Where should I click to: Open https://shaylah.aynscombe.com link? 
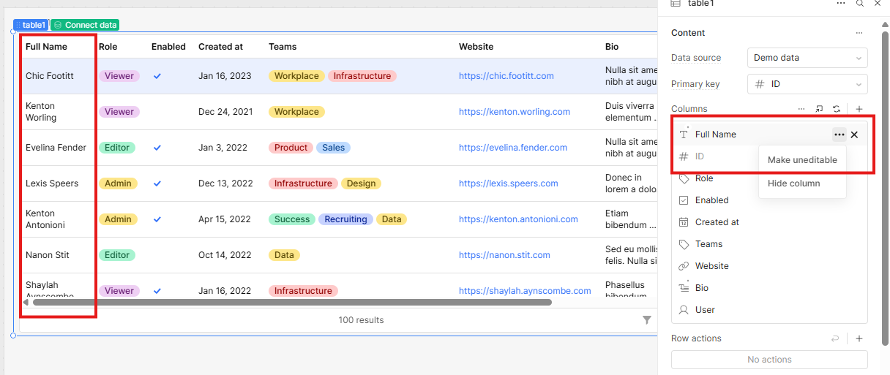click(x=525, y=291)
